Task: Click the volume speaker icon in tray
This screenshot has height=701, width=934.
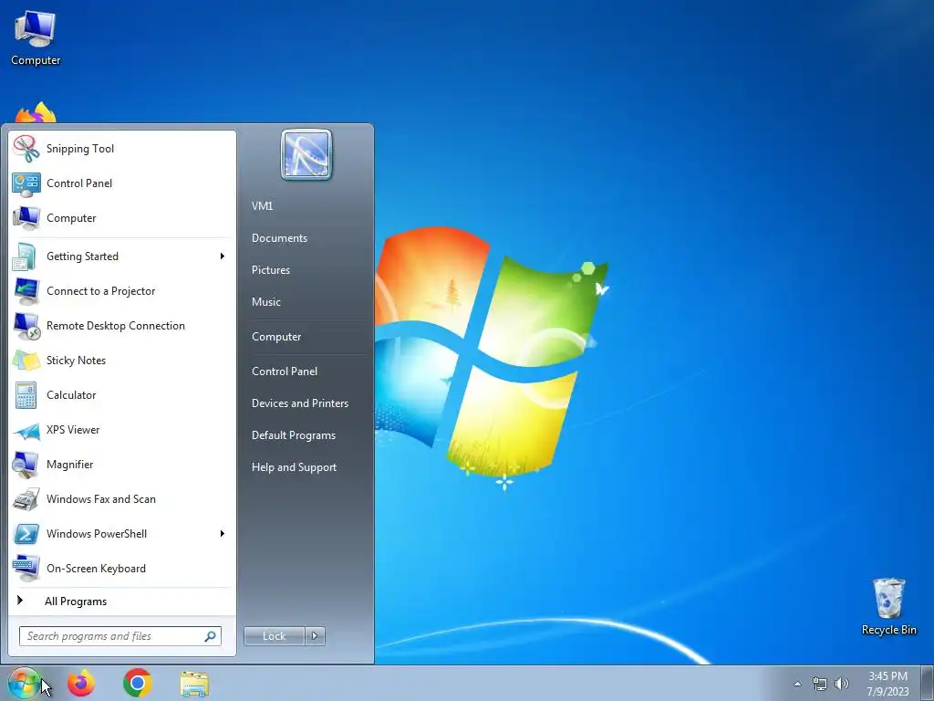Action: tap(841, 684)
